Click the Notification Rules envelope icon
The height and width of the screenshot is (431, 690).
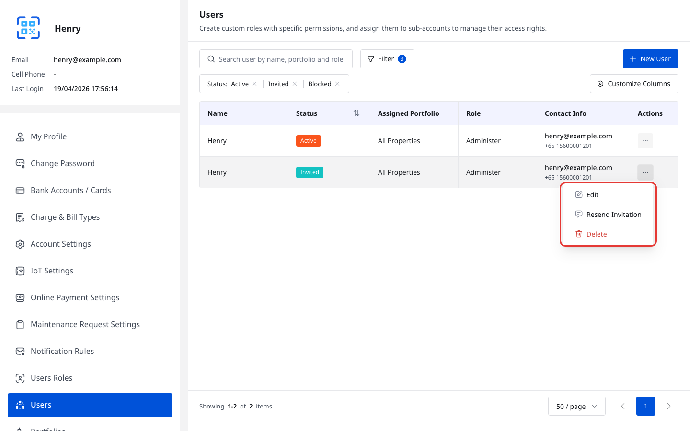[20, 352]
